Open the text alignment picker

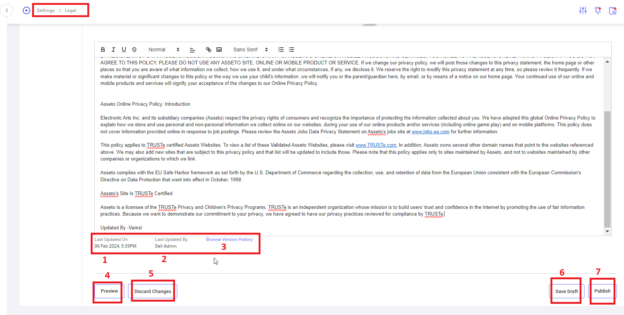click(x=193, y=50)
